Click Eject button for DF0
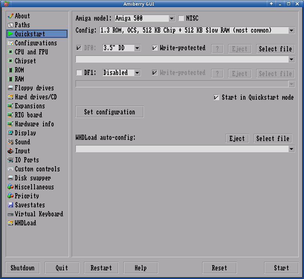The height and width of the screenshot is (279, 304). 239,49
